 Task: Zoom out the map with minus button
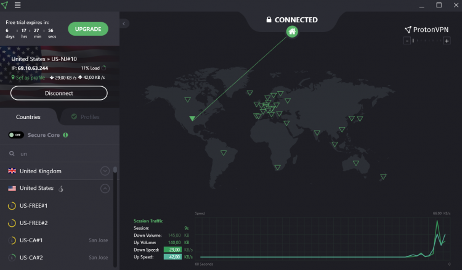[x=407, y=41]
